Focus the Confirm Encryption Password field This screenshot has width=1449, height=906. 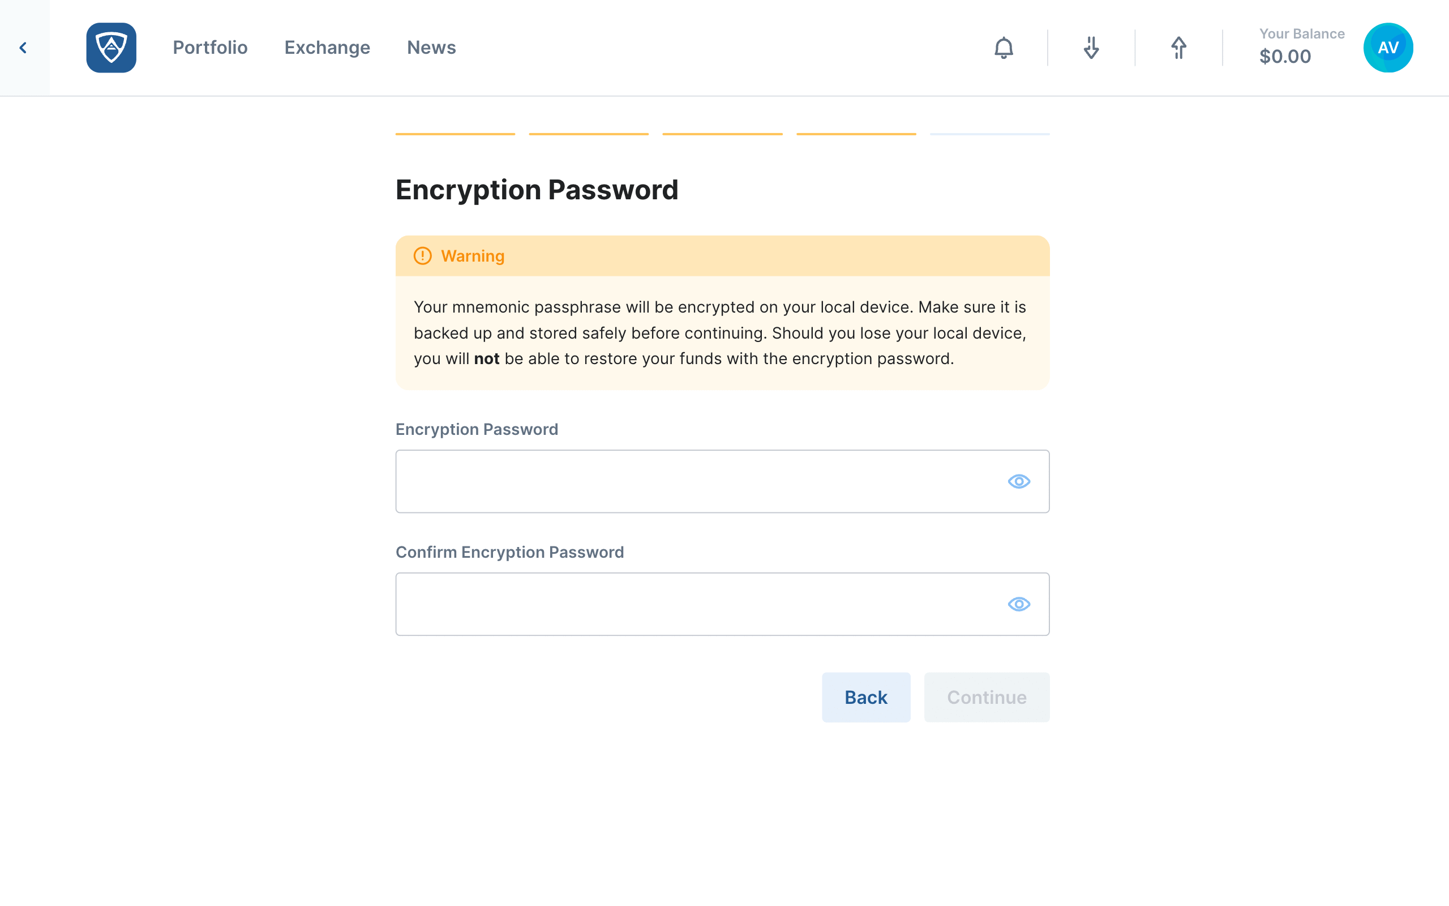click(722, 604)
